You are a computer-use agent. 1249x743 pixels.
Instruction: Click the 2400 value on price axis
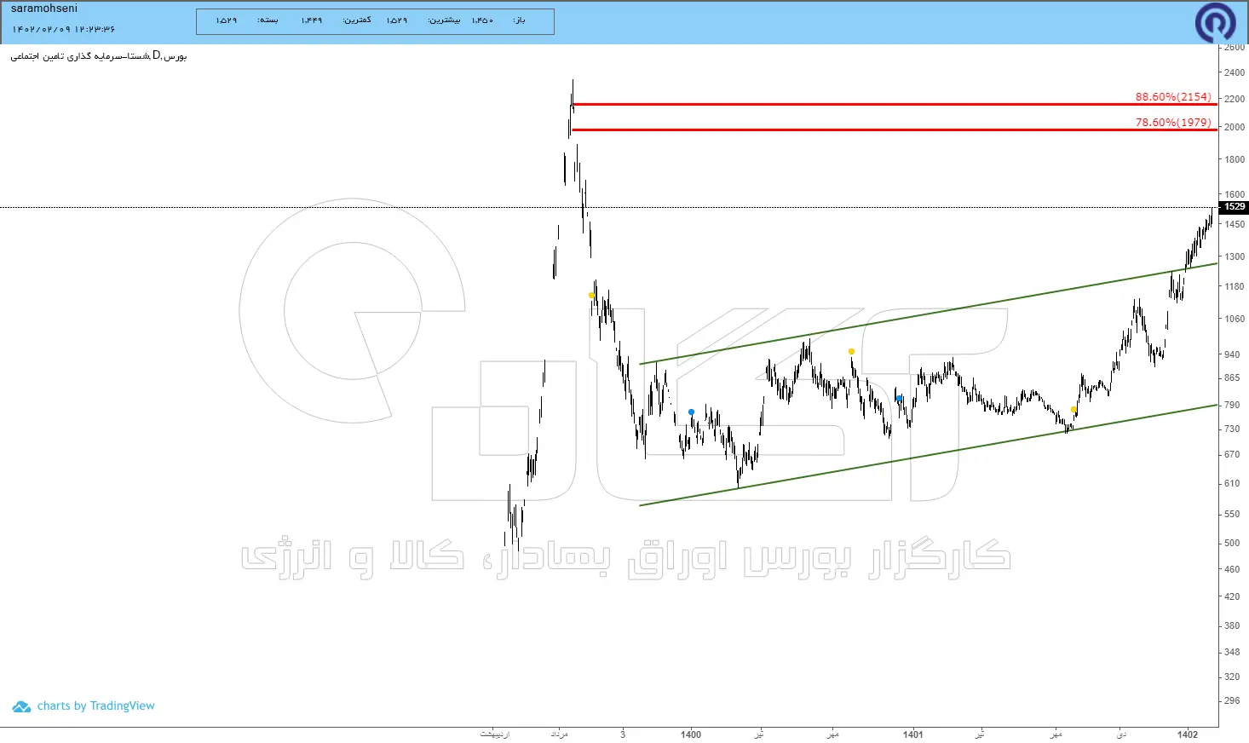tap(1235, 73)
